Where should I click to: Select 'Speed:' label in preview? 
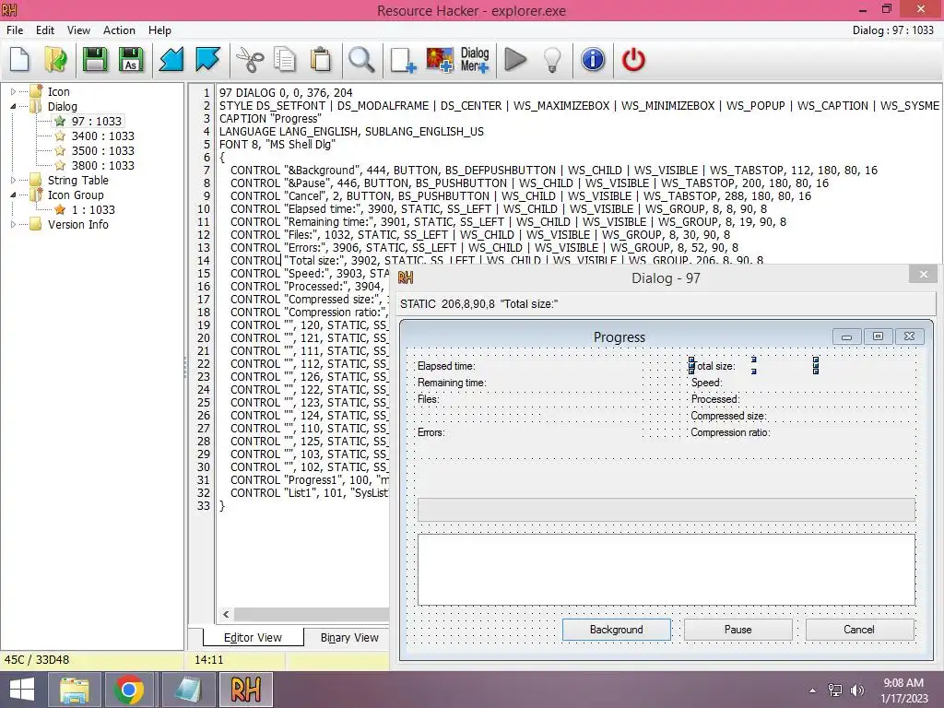pyautogui.click(x=706, y=383)
